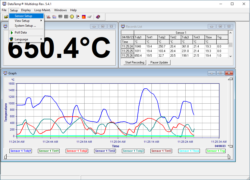Viewport: 250px width, 180px height.
Task: Toggle Sensor 1 Tint1 graph legend
Action: pyautogui.click(x=49, y=151)
